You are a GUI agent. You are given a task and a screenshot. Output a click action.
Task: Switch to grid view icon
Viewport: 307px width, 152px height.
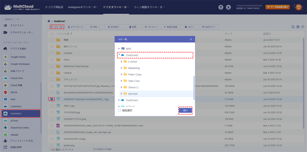[x=298, y=27]
